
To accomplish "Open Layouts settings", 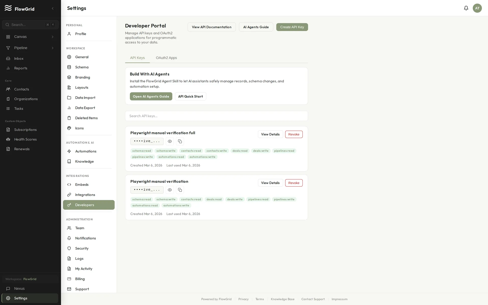I will (x=89, y=87).
